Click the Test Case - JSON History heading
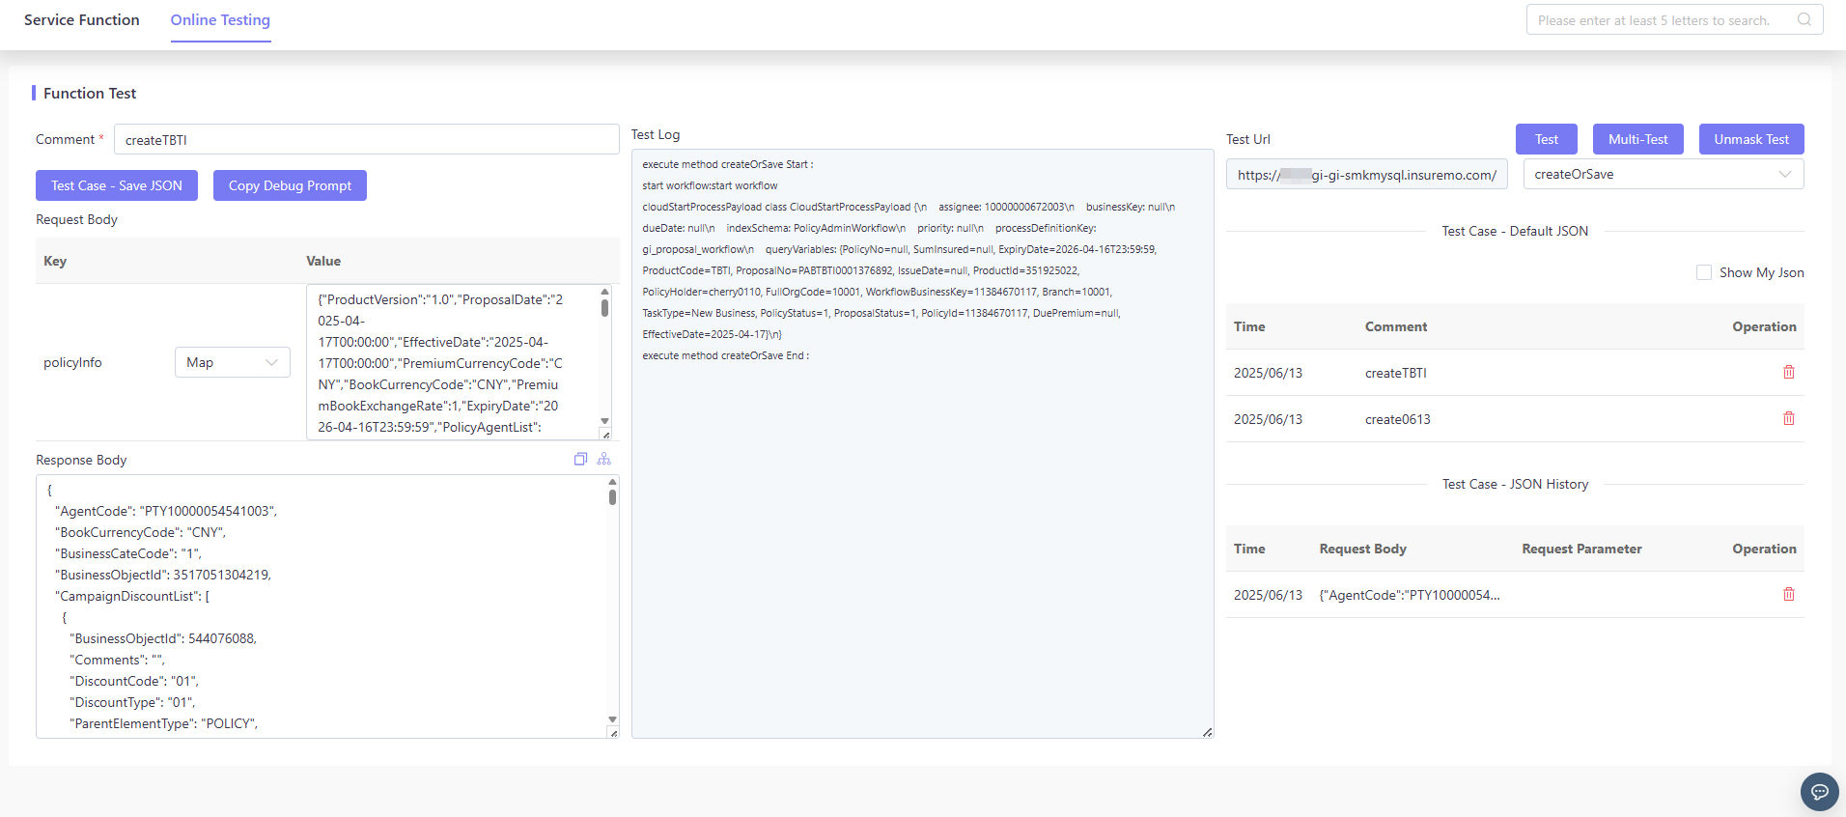 click(x=1515, y=484)
